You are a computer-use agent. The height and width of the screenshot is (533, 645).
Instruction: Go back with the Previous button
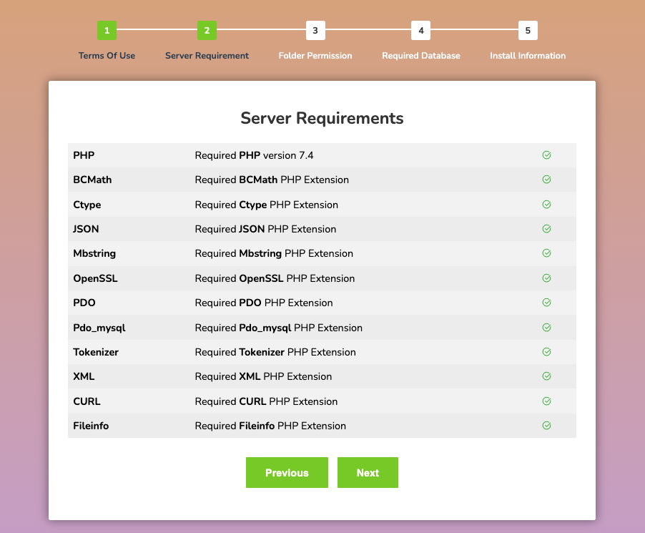[287, 472]
